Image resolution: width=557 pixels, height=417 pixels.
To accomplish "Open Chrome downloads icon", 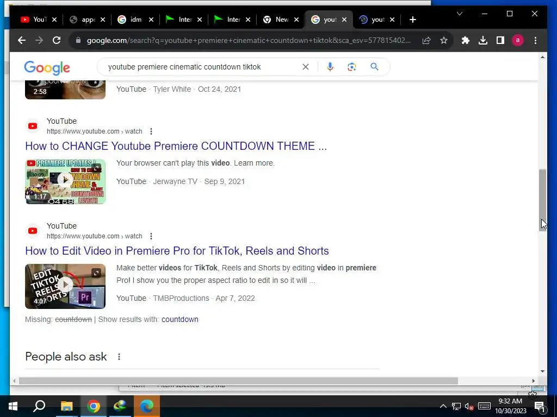I will [483, 40].
